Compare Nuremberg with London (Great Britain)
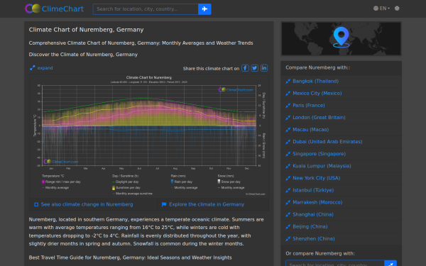Viewport: 426px width, 266px height. click(319, 118)
